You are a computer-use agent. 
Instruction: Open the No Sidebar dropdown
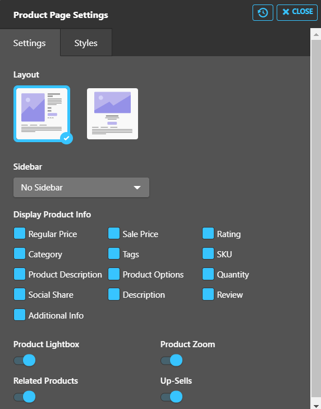[x=81, y=187]
